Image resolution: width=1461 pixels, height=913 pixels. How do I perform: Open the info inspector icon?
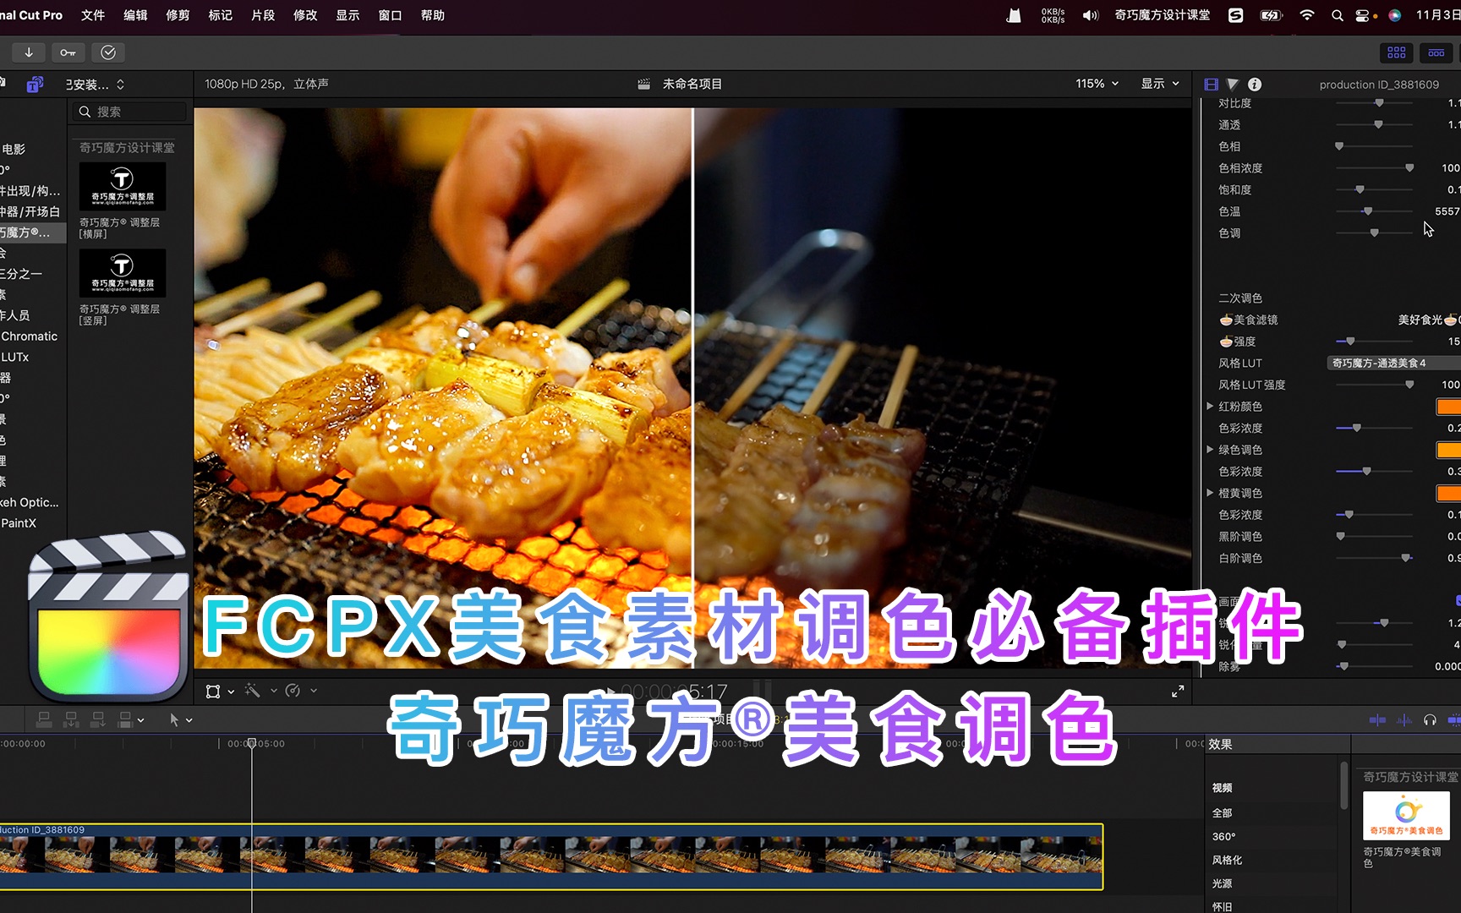point(1255,85)
